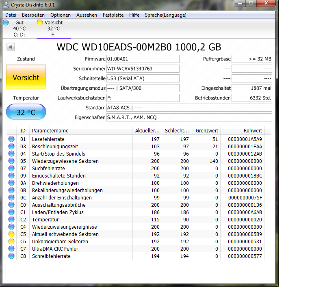Click the Aktueller... column header

(x=147, y=130)
